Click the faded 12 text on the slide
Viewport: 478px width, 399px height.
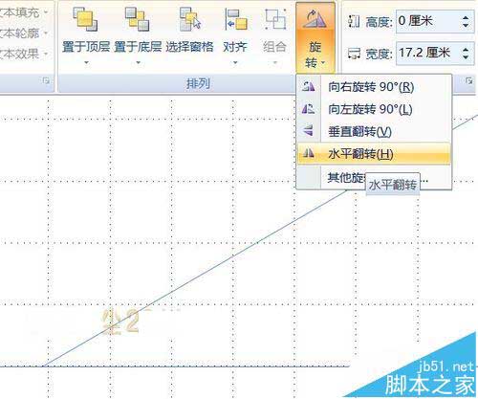point(121,321)
